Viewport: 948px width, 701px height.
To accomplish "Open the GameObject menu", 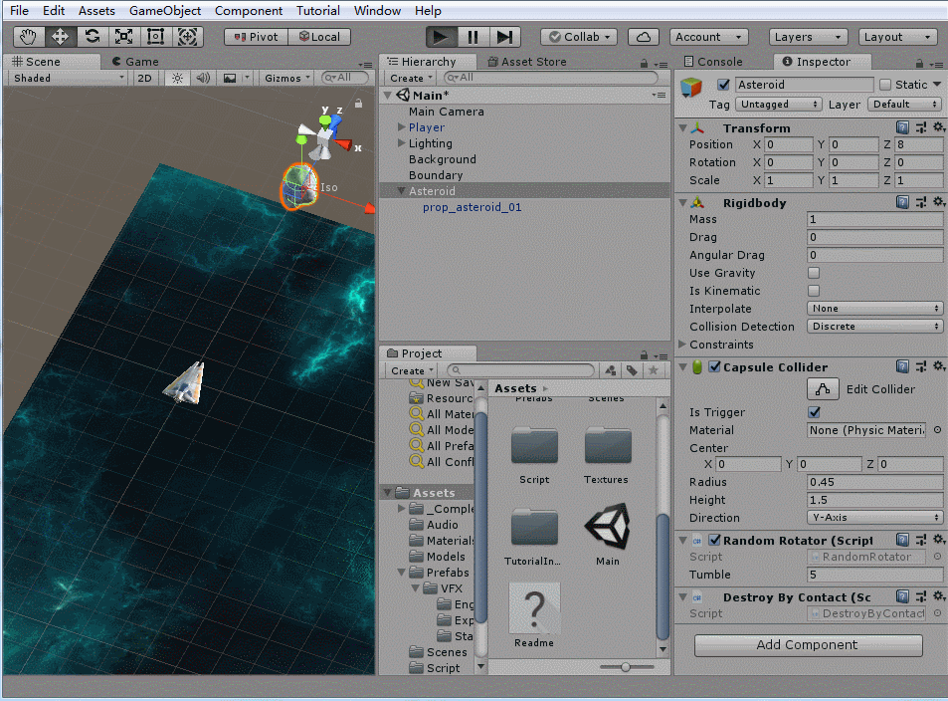I will tap(165, 11).
